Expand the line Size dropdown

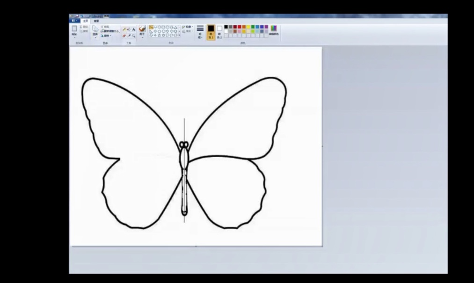point(200,31)
